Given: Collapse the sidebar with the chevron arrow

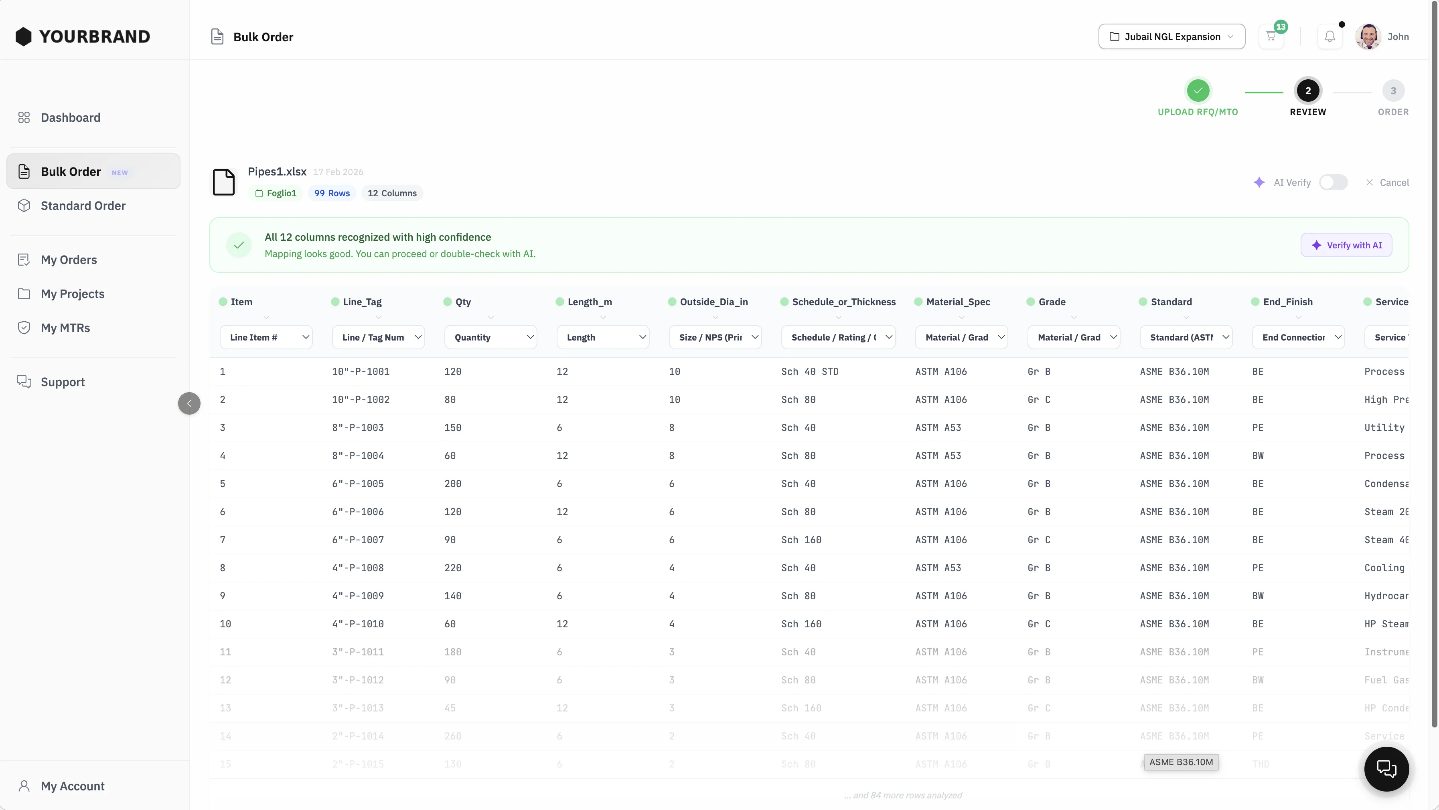Looking at the screenshot, I should (x=189, y=403).
